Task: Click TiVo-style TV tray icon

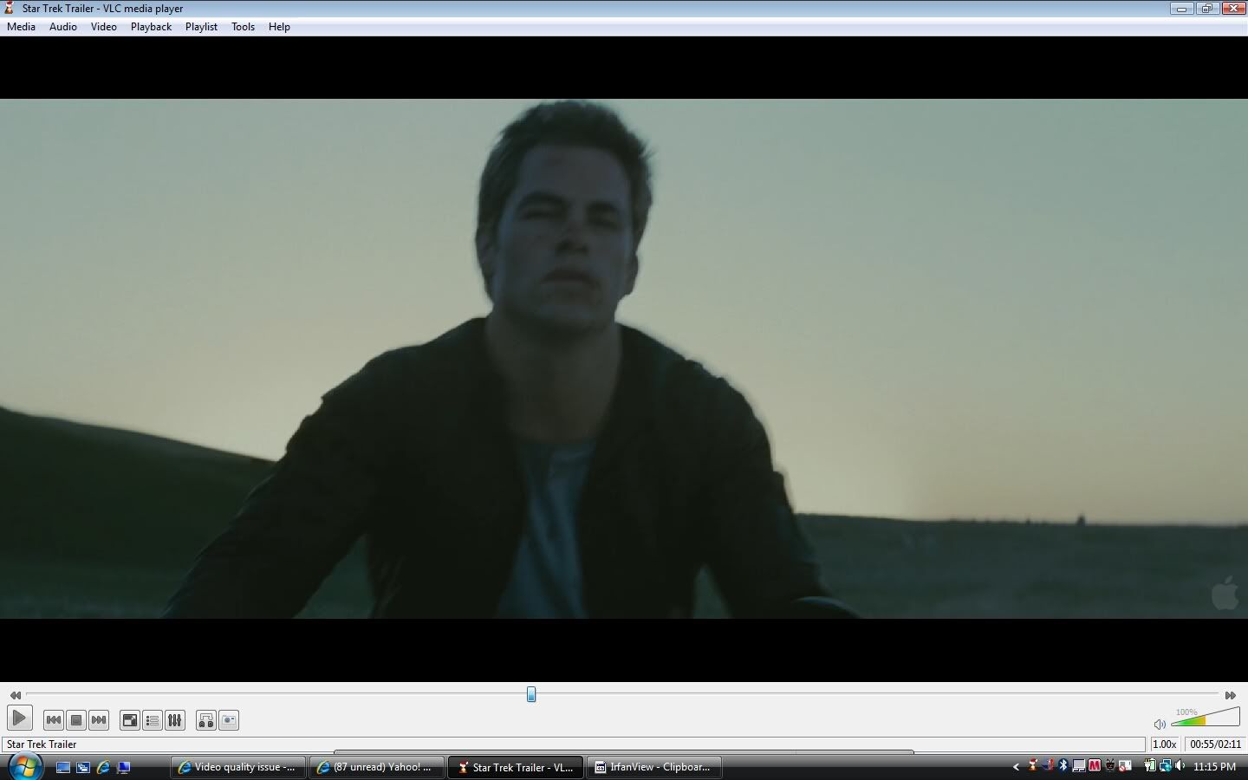Action: point(1110,766)
